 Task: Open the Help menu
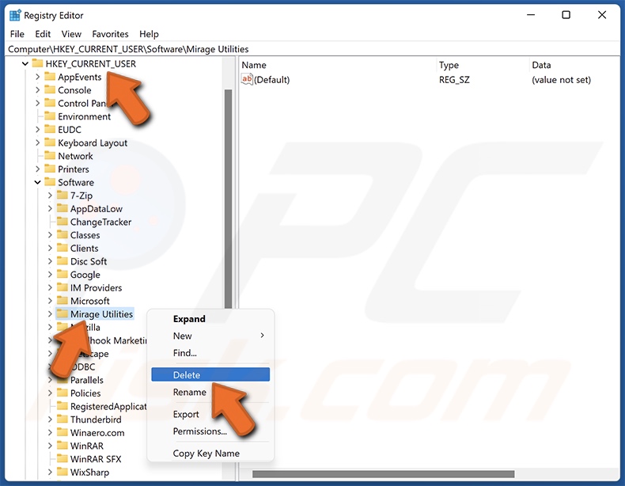pyautogui.click(x=149, y=34)
